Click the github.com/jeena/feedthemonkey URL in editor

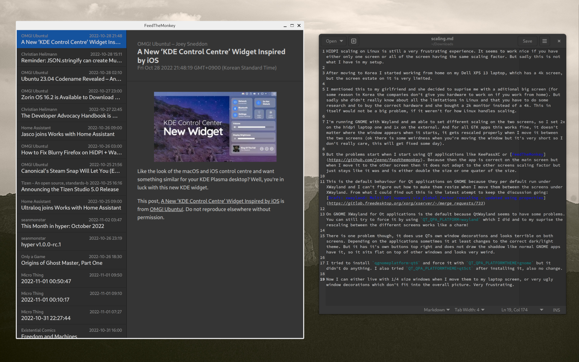click(x=374, y=160)
